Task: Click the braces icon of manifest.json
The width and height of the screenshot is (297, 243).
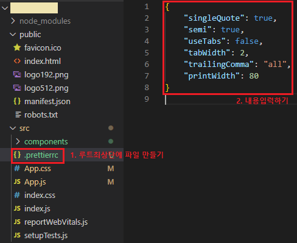Action: point(17,101)
